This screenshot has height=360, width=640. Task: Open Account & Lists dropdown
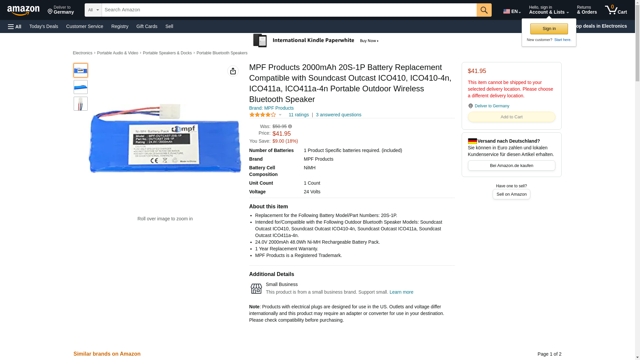coord(549,10)
